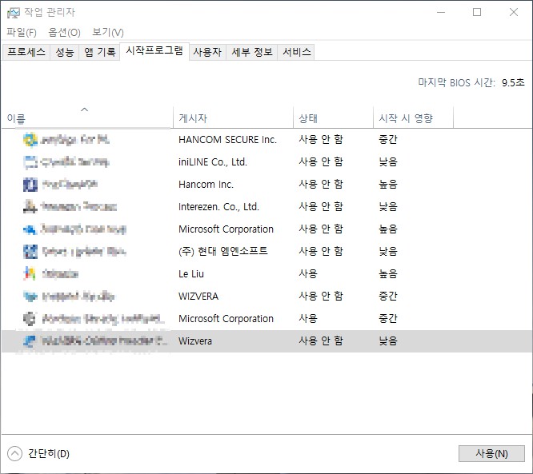Open the 옵션(O) menu
The height and width of the screenshot is (474, 533).
(x=64, y=33)
